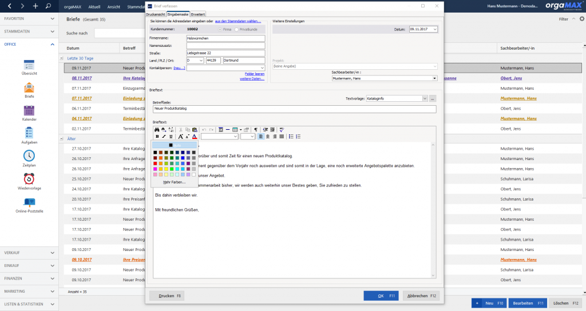Run the spell check ABC icon

tap(282, 130)
